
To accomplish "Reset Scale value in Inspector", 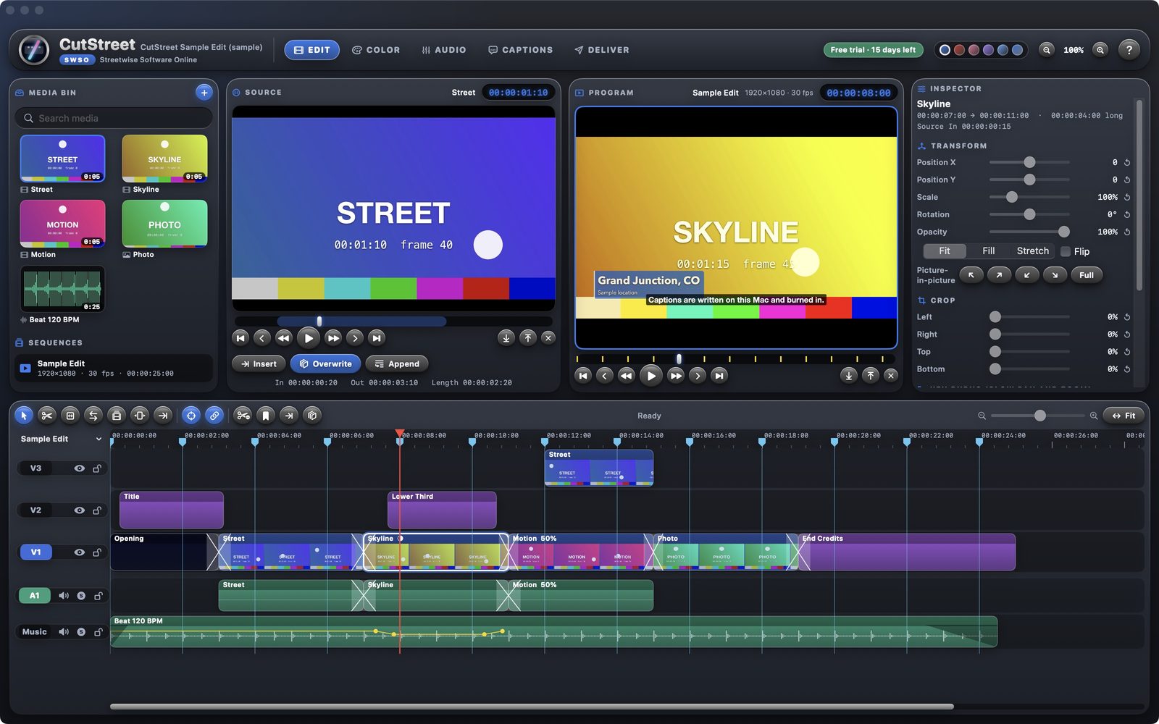I will 1127,197.
